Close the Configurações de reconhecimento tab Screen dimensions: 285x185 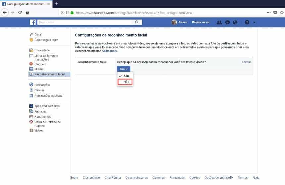[x=48, y=4]
